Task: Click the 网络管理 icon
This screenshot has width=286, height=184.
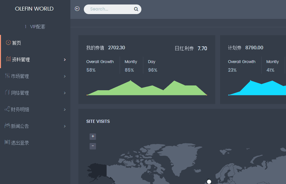Action: point(7,92)
